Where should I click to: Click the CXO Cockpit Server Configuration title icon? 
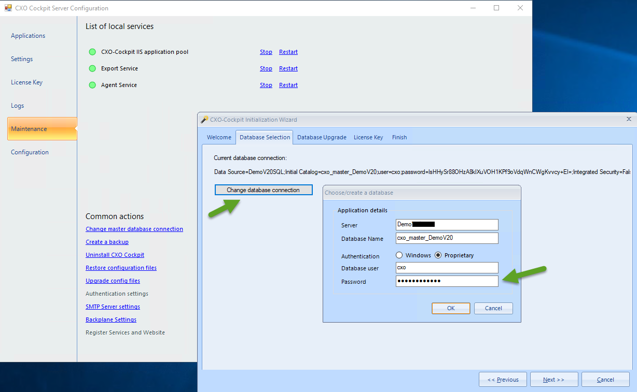(8, 8)
